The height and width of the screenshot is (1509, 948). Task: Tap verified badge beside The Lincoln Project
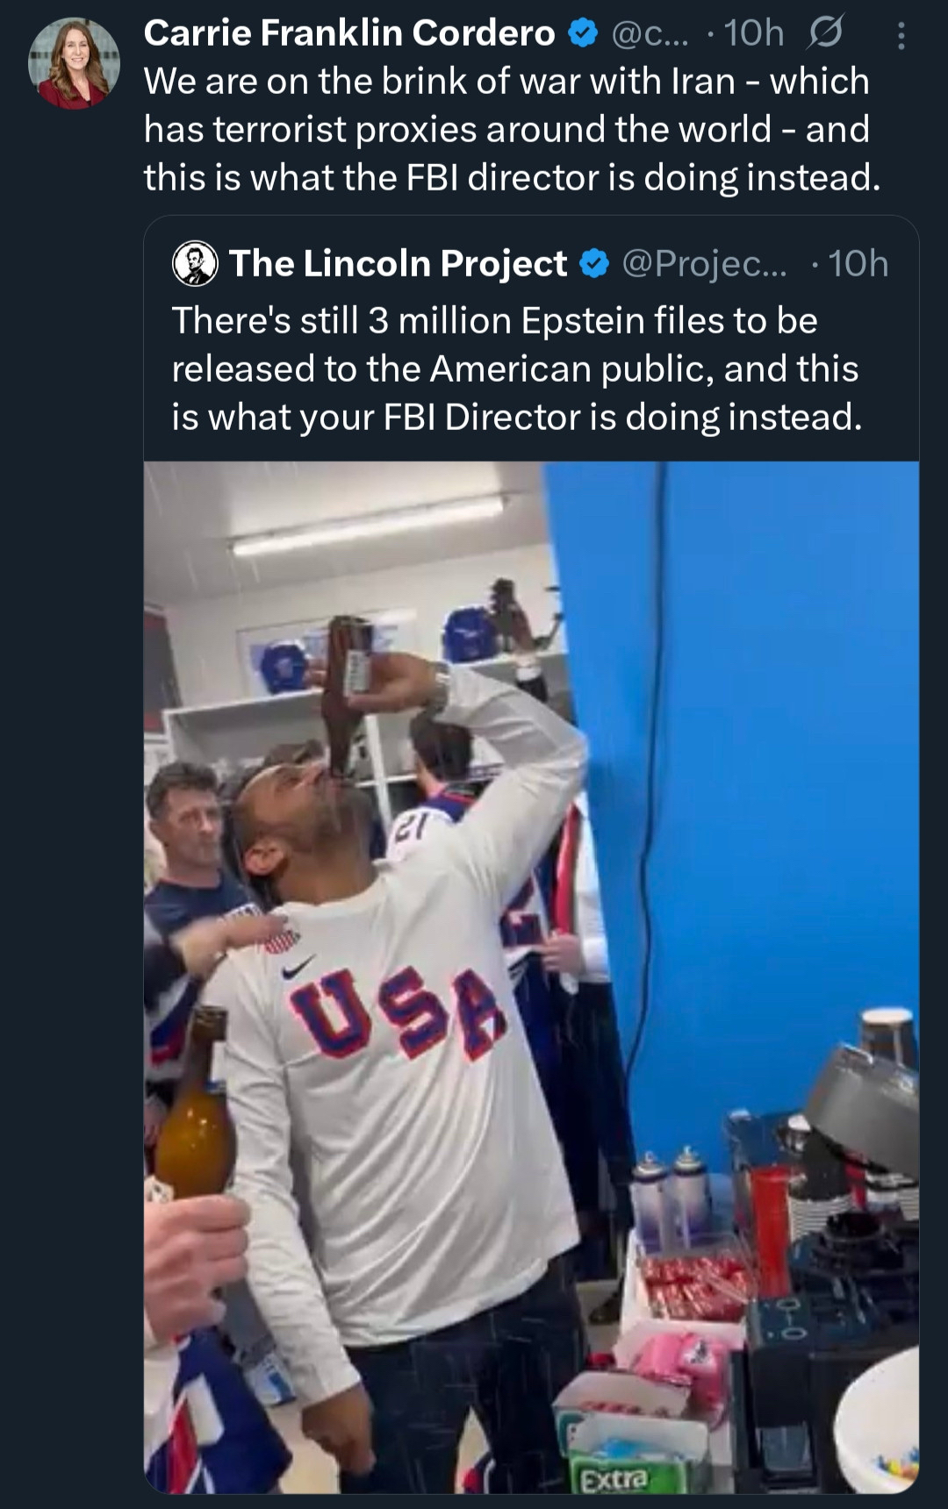(594, 263)
